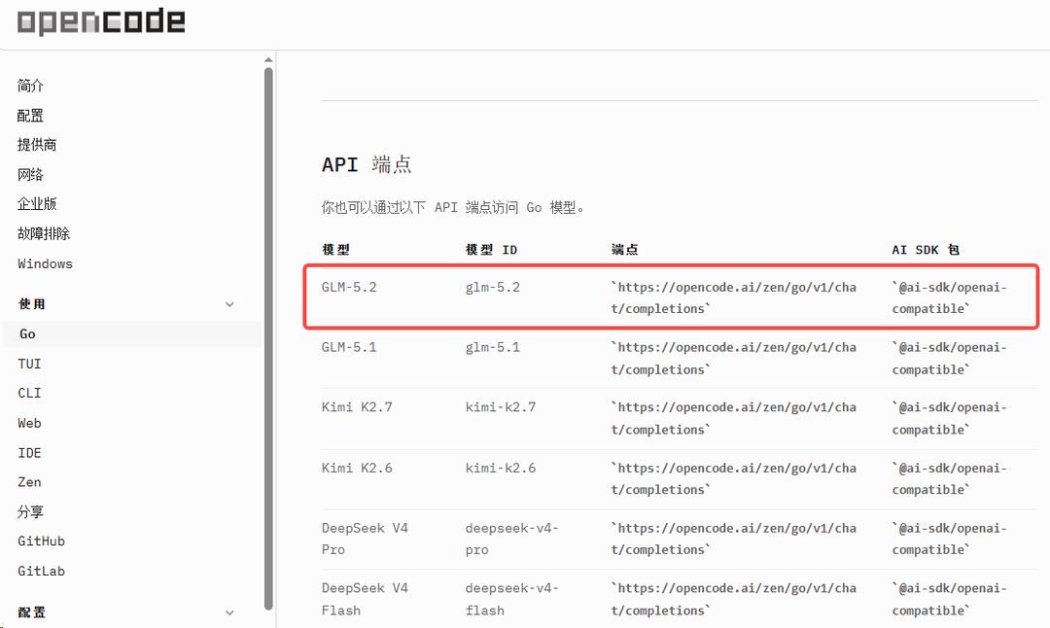Click the Kimi K2.6 model name cell
Viewport: 1050px width, 628px height.
coord(357,468)
